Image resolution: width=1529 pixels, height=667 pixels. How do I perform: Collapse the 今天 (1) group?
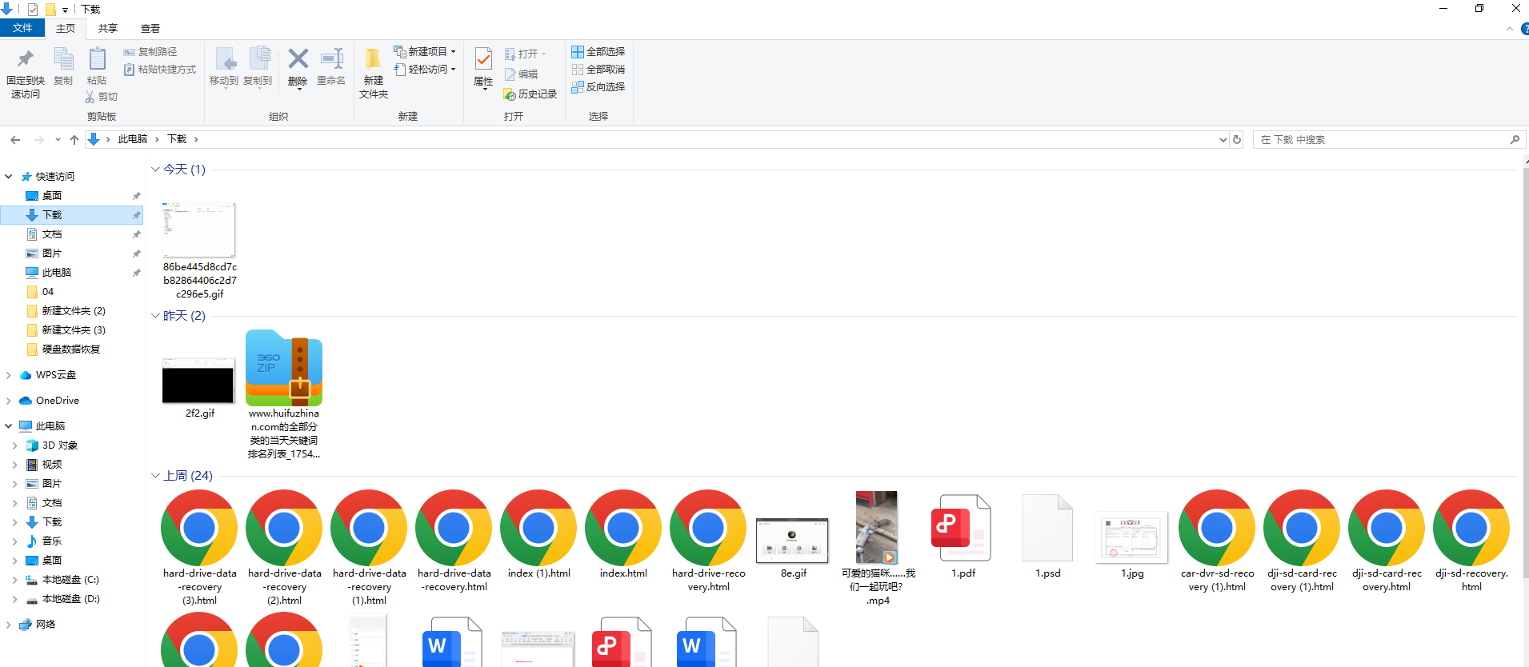[155, 170]
